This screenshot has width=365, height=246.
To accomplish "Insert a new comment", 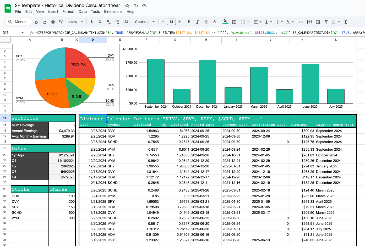I will [309, 22].
